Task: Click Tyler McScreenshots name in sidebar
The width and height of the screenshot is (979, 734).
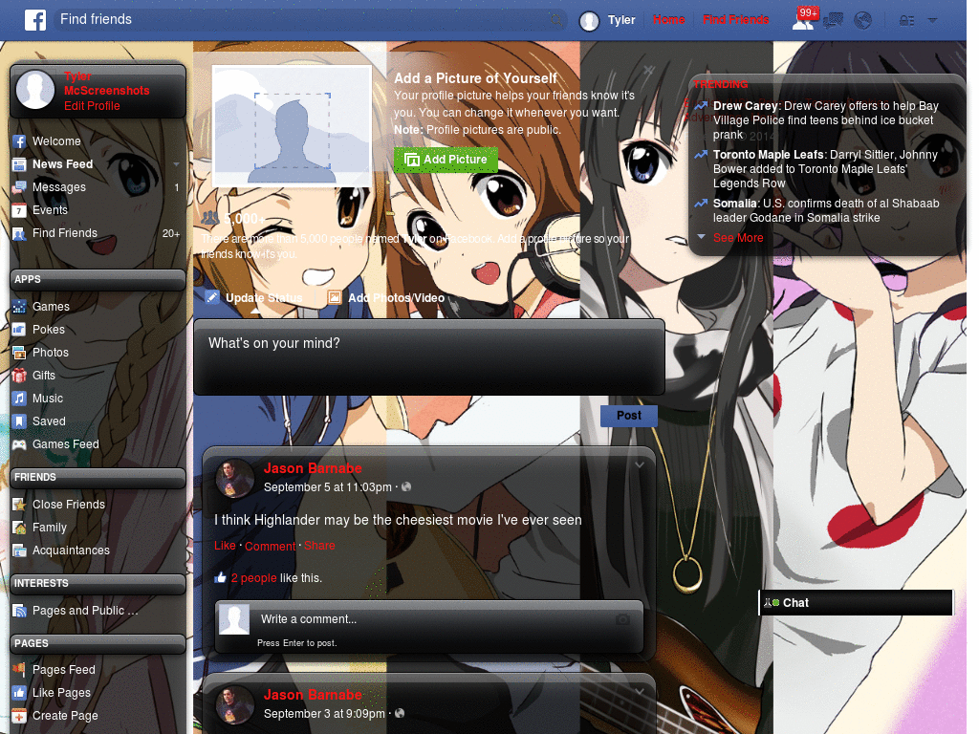Action: pyautogui.click(x=107, y=84)
